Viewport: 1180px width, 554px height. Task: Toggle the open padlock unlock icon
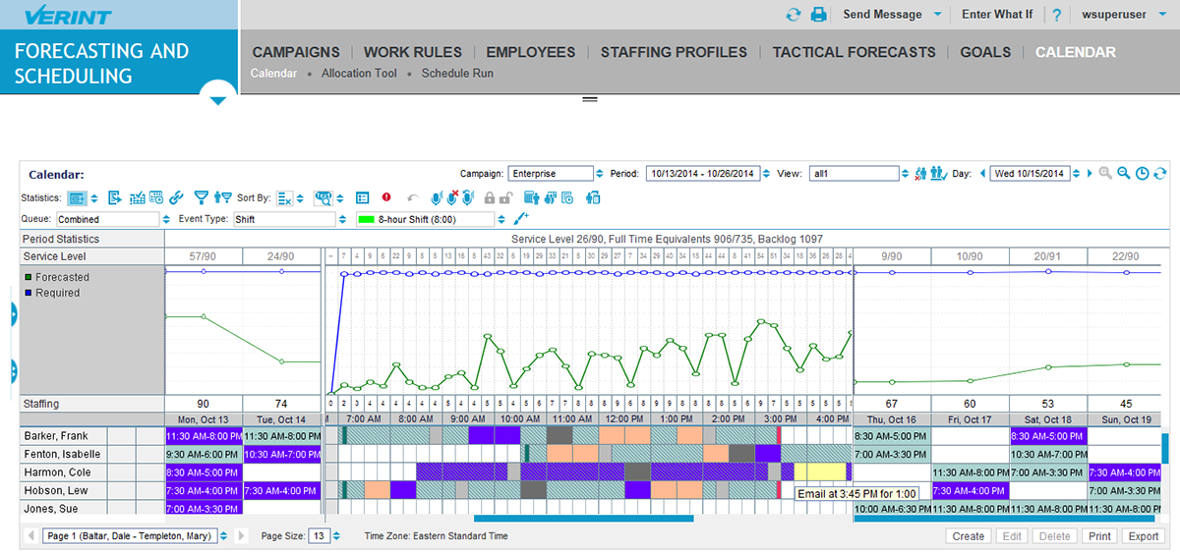(x=504, y=197)
